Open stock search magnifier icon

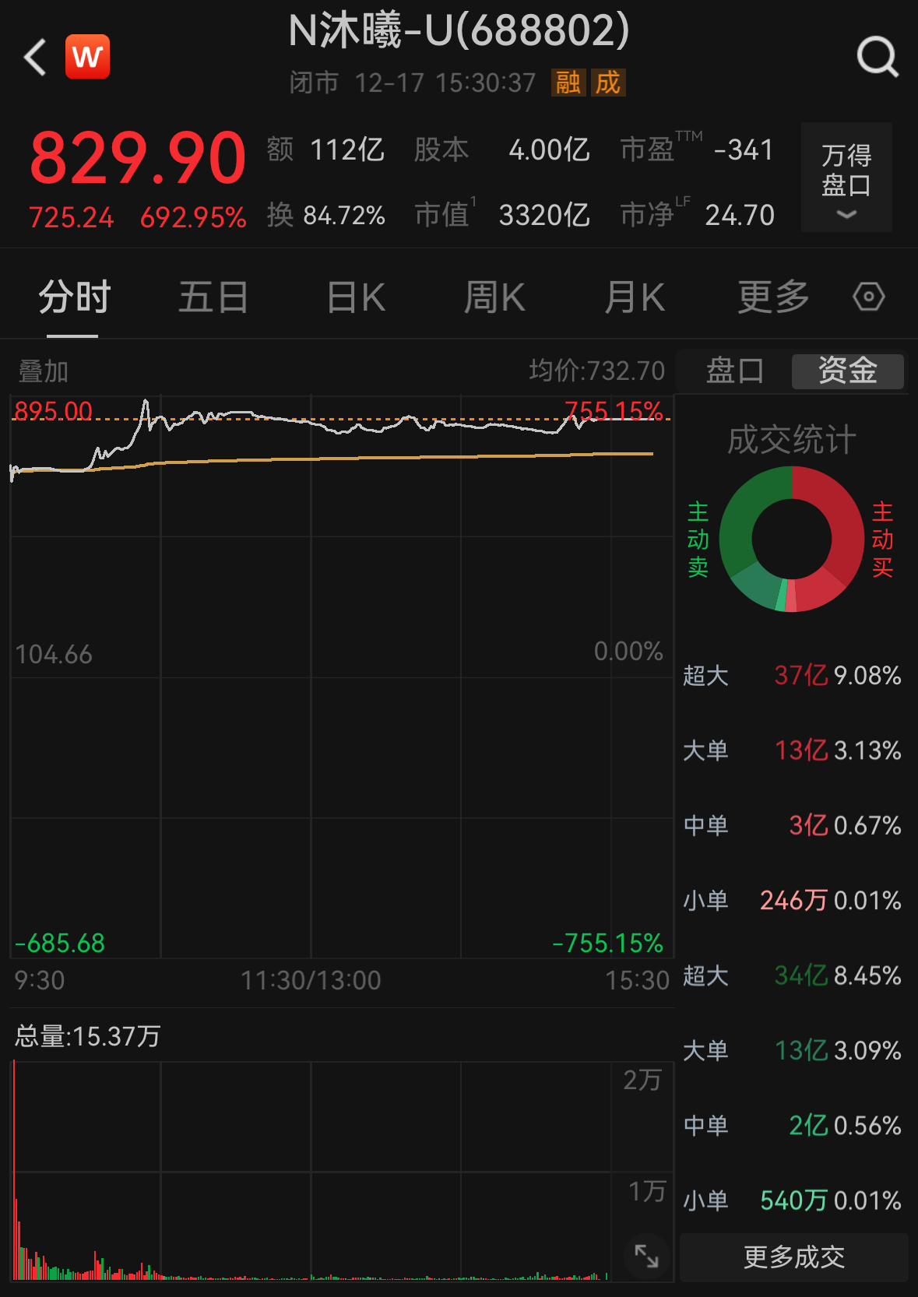(x=878, y=58)
